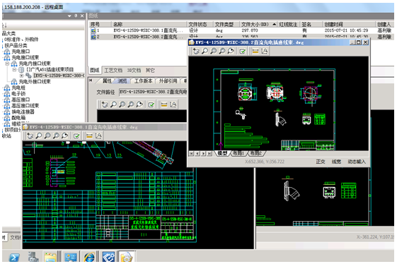Image resolution: width=397 pixels, height=264 pixels.
Task: Click zoom-previous magnifier with arrow in .1 window toolbar
Action: (65, 136)
